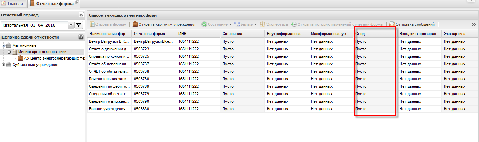Open report form change history

coord(337,24)
